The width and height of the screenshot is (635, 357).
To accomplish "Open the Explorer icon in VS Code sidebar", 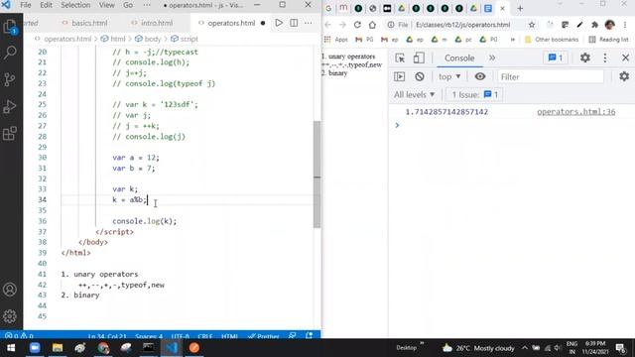I will [x=10, y=27].
